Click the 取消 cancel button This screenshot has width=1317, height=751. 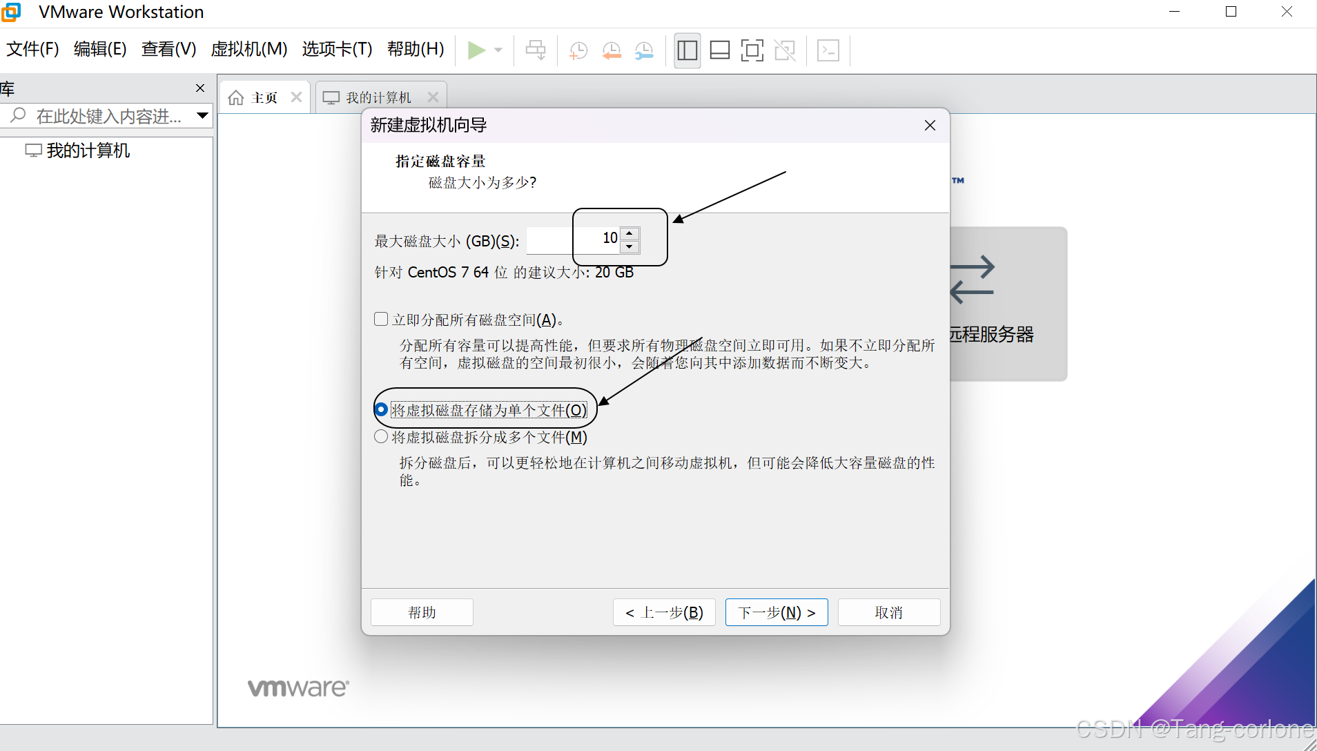click(x=889, y=612)
